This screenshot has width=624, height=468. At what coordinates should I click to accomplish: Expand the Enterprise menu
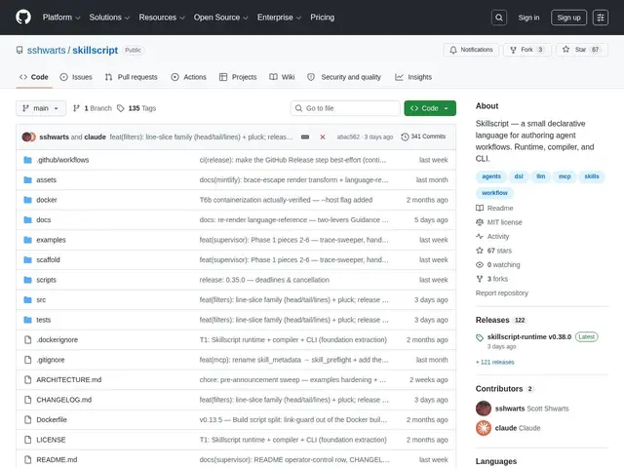coord(279,18)
